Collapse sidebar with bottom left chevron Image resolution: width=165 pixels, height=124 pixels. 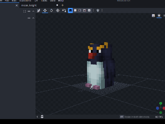37,117
